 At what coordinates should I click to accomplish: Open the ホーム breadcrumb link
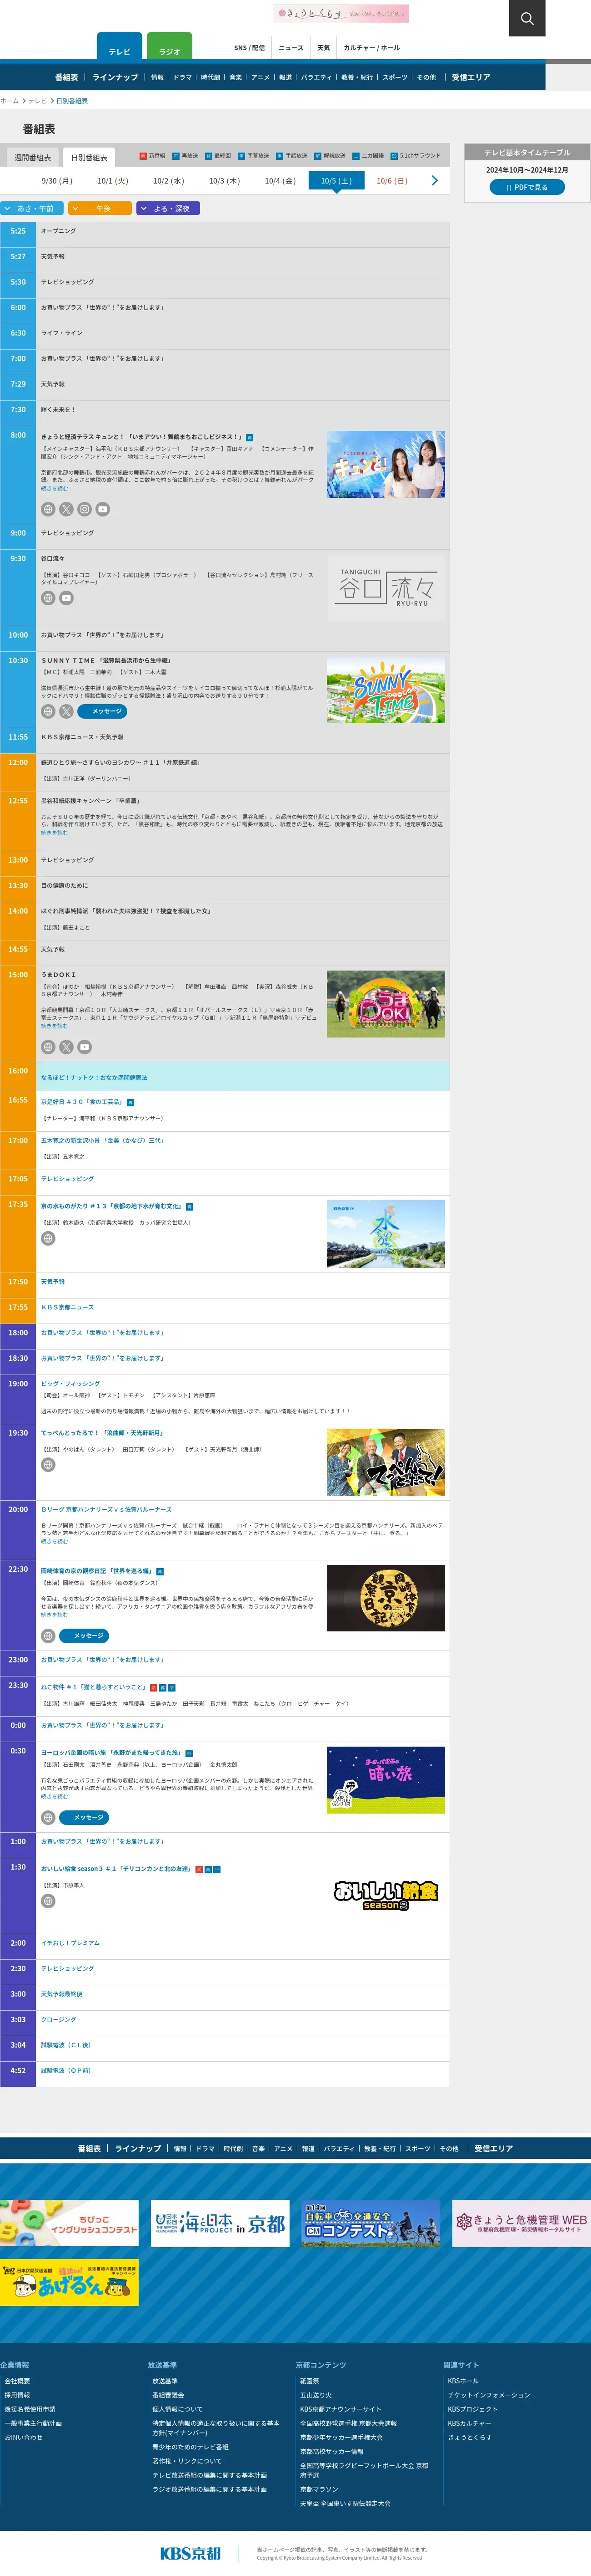10,101
